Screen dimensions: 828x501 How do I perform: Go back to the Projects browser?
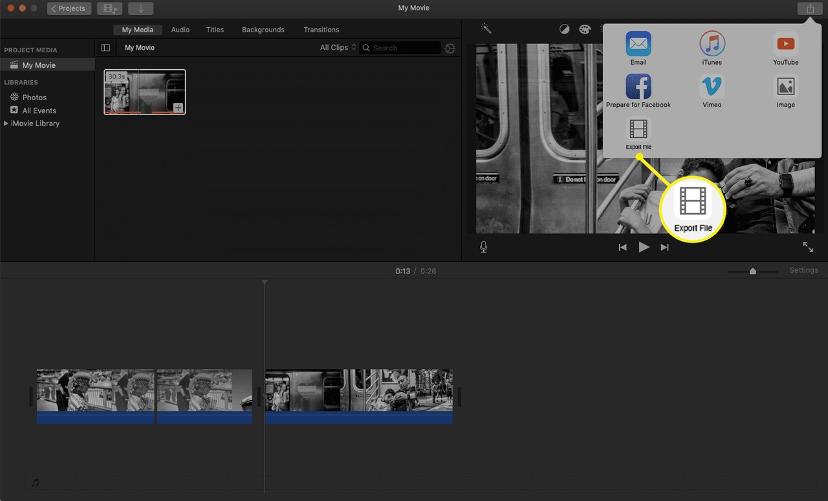[69, 8]
